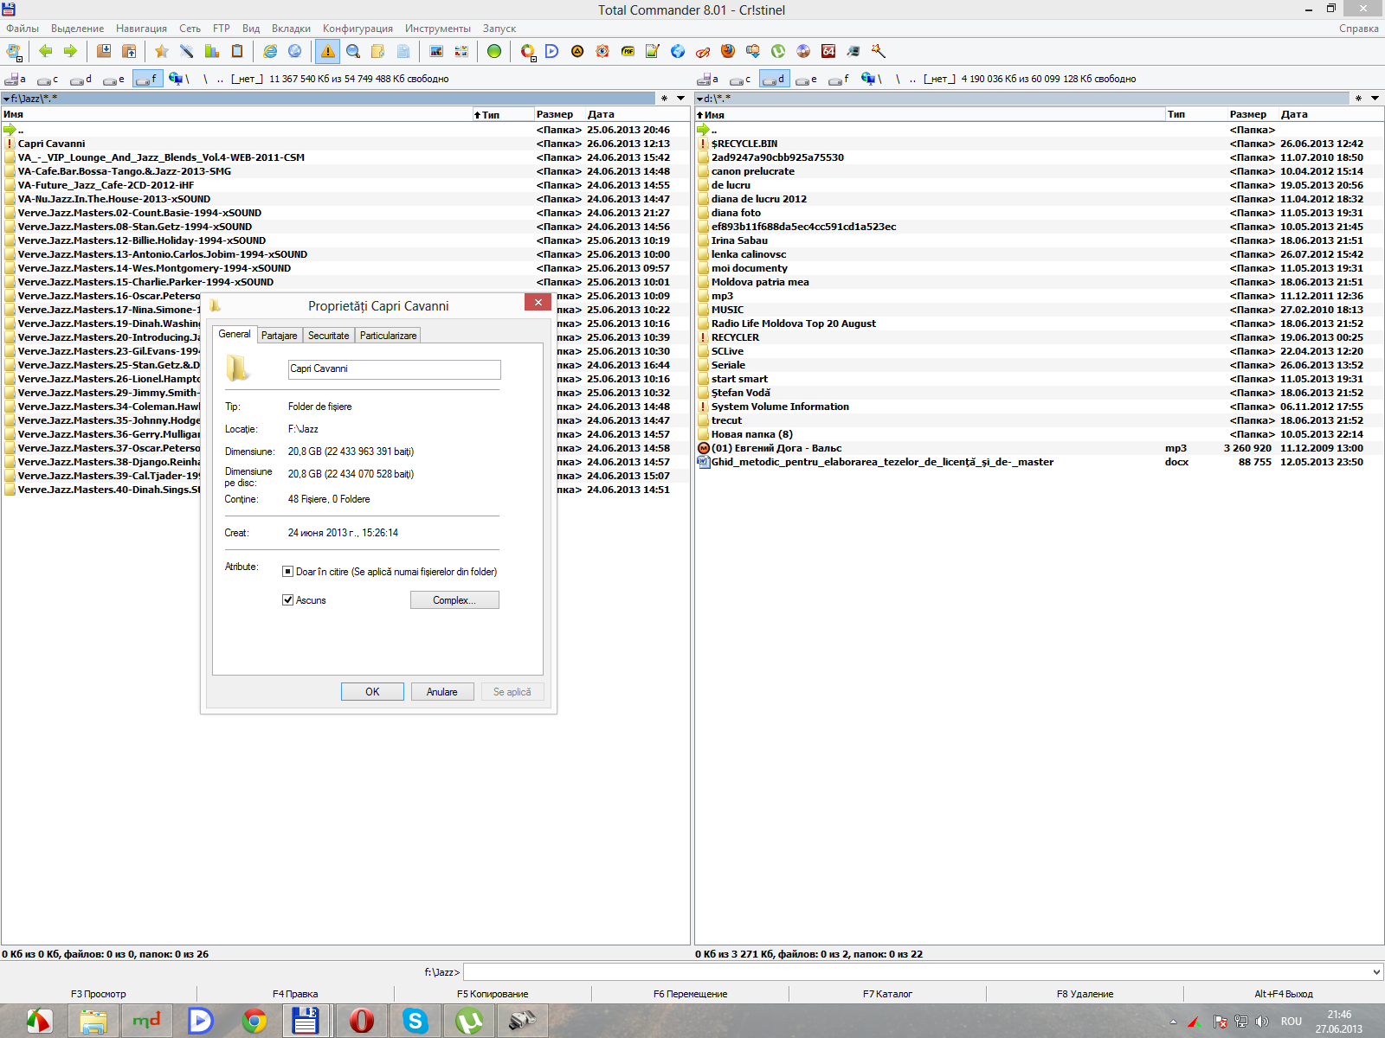Switch to the Securitate tab
This screenshot has width=1385, height=1038.
(x=328, y=336)
